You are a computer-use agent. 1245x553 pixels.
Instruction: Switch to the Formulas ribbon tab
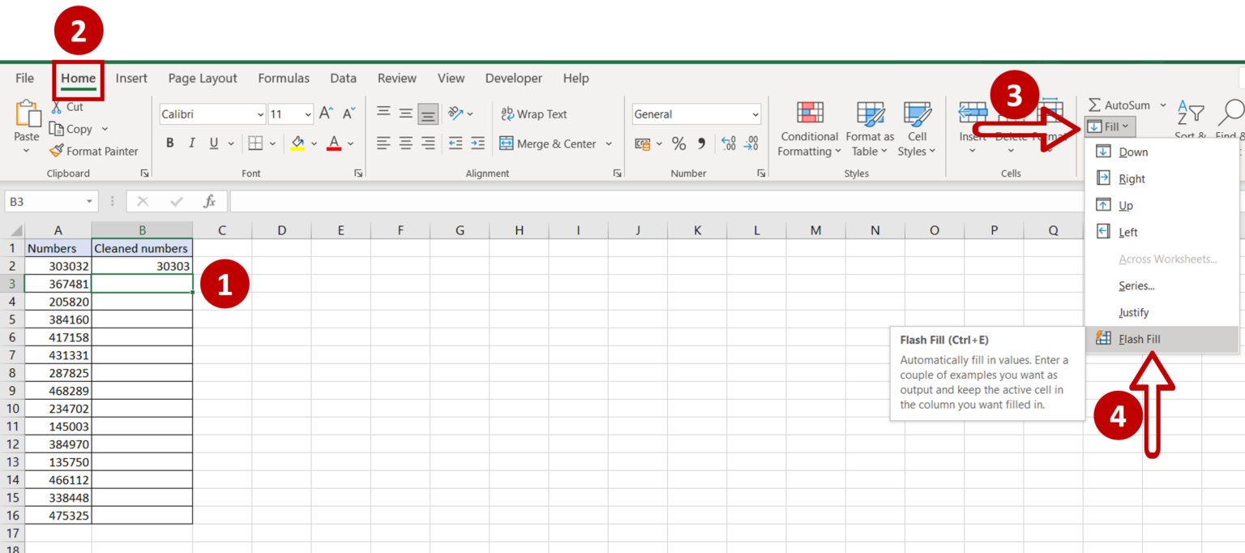point(283,78)
